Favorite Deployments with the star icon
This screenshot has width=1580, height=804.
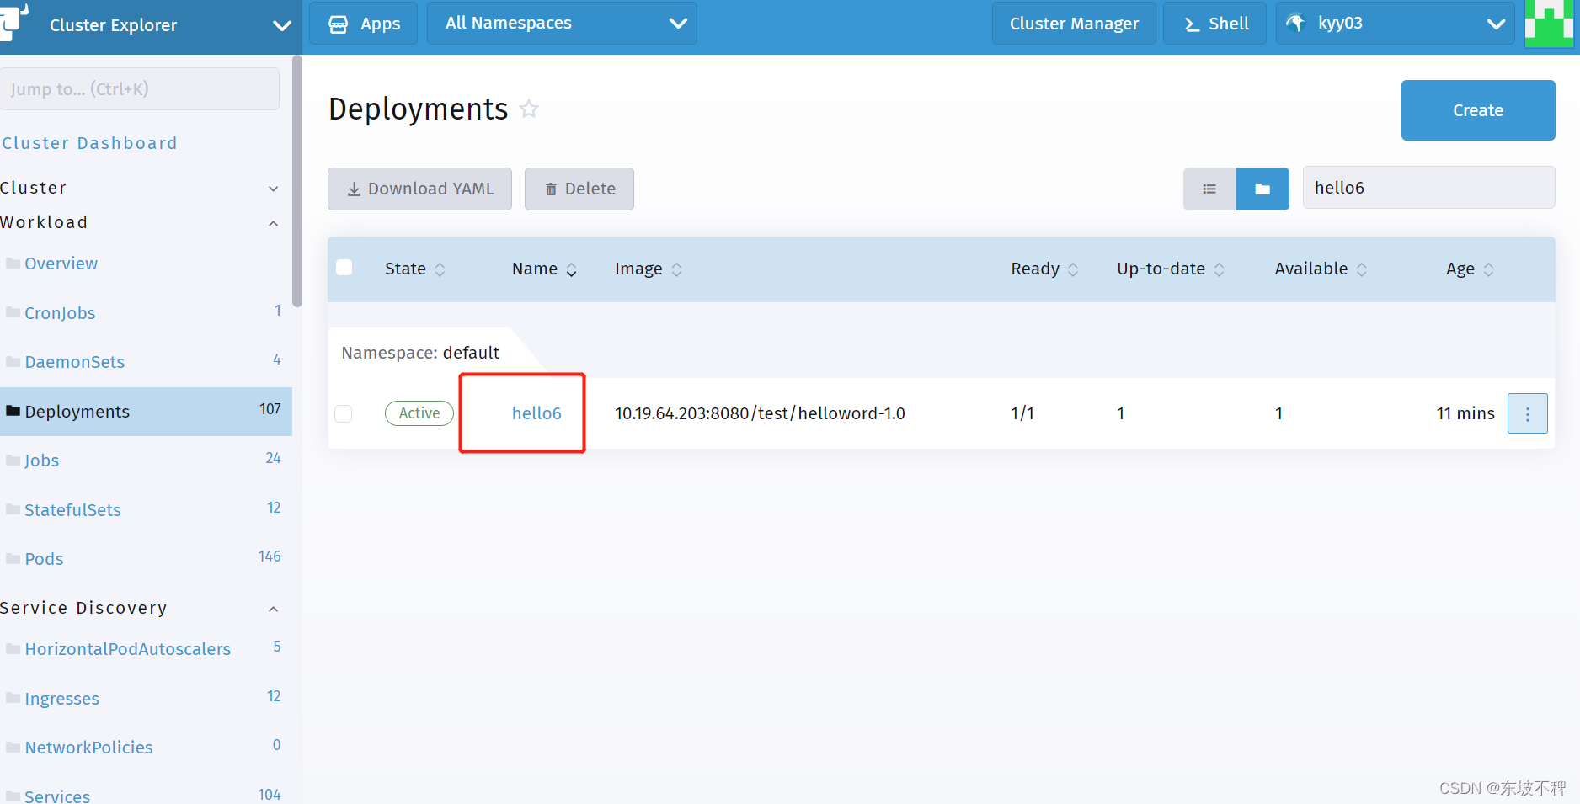pyautogui.click(x=529, y=109)
